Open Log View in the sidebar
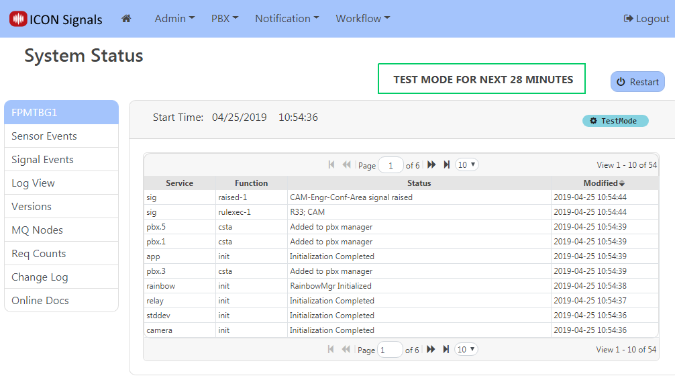This screenshot has width=675, height=382. click(x=61, y=183)
